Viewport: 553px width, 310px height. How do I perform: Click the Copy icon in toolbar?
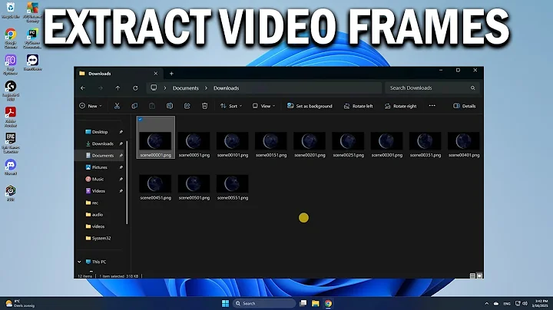[134, 106]
